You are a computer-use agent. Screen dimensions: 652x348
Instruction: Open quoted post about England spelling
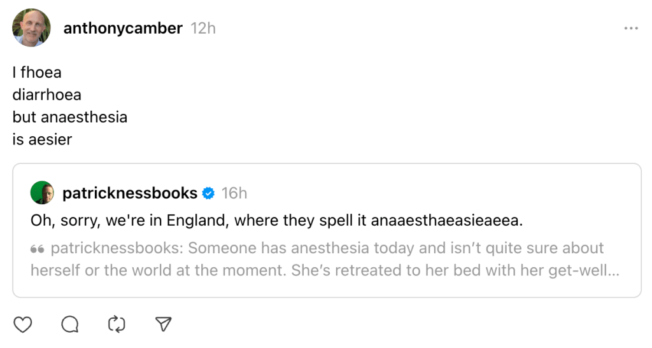click(x=276, y=221)
